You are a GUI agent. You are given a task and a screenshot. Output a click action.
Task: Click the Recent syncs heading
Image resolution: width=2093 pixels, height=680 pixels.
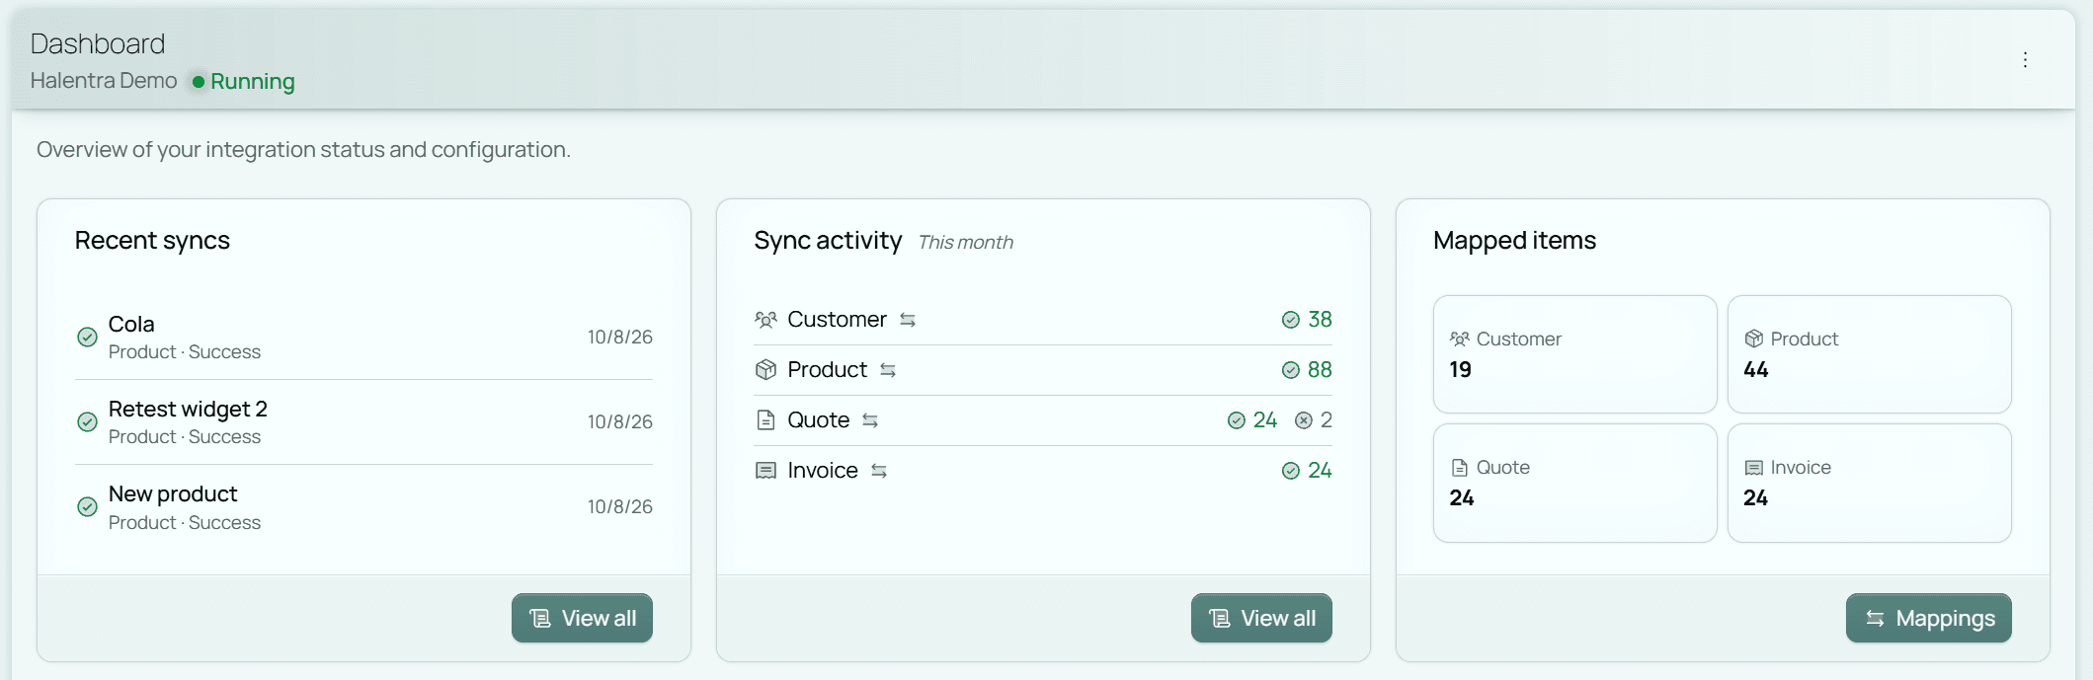pos(152,241)
